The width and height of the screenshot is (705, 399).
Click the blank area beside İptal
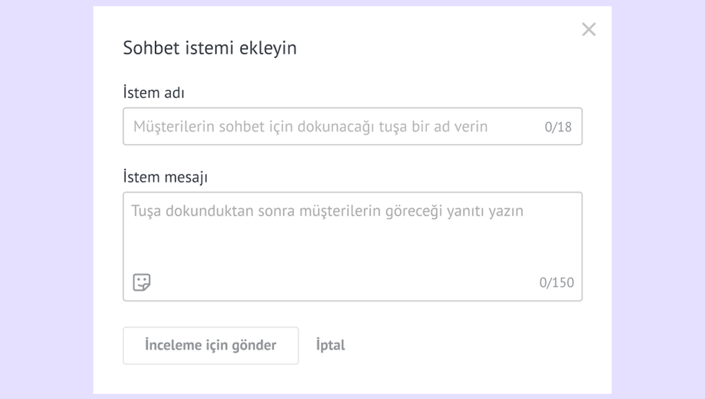466,345
